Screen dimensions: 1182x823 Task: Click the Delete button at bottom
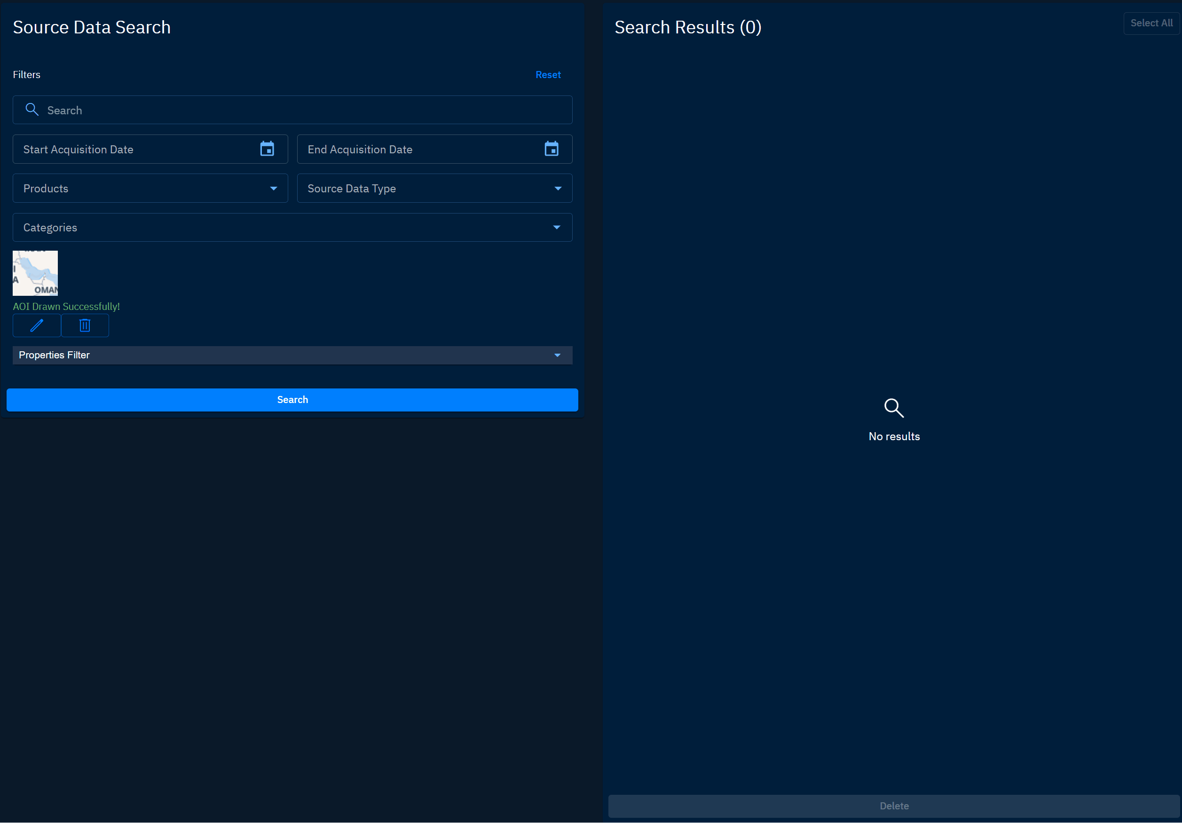(893, 806)
